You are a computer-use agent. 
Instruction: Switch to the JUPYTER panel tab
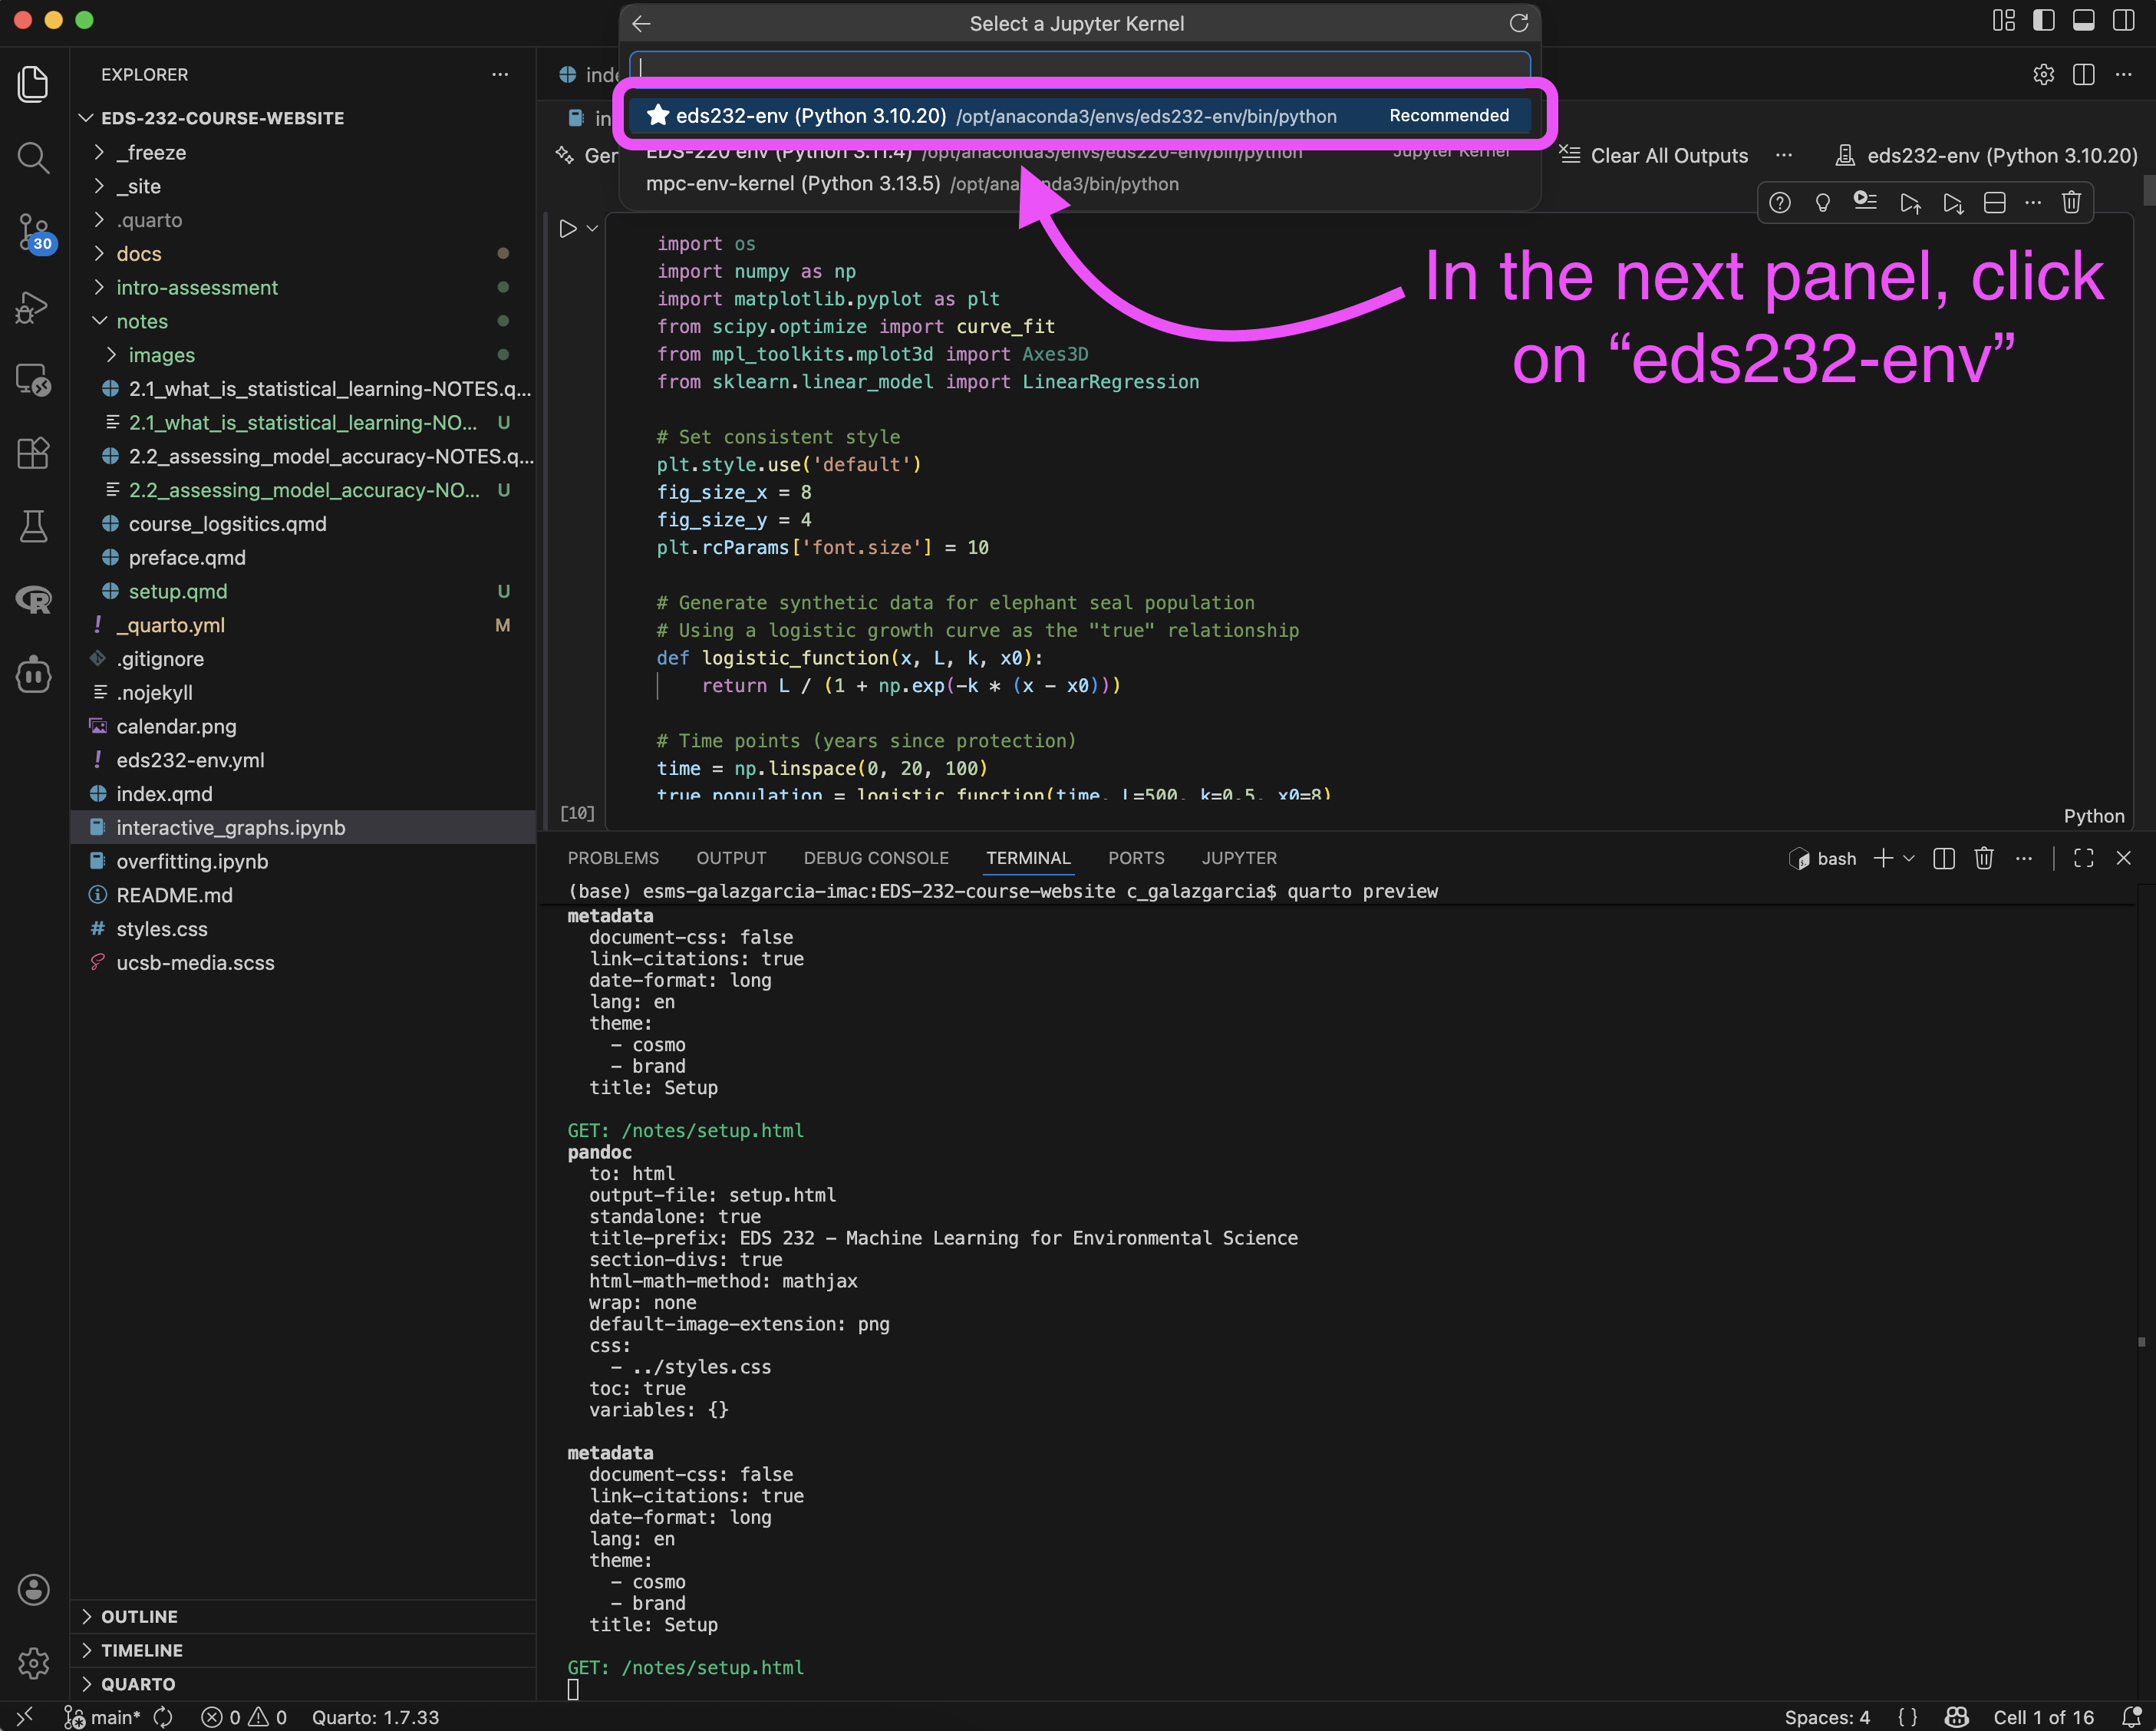tap(1238, 858)
